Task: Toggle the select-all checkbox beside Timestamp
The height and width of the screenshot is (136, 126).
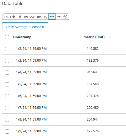Action: (7, 37)
